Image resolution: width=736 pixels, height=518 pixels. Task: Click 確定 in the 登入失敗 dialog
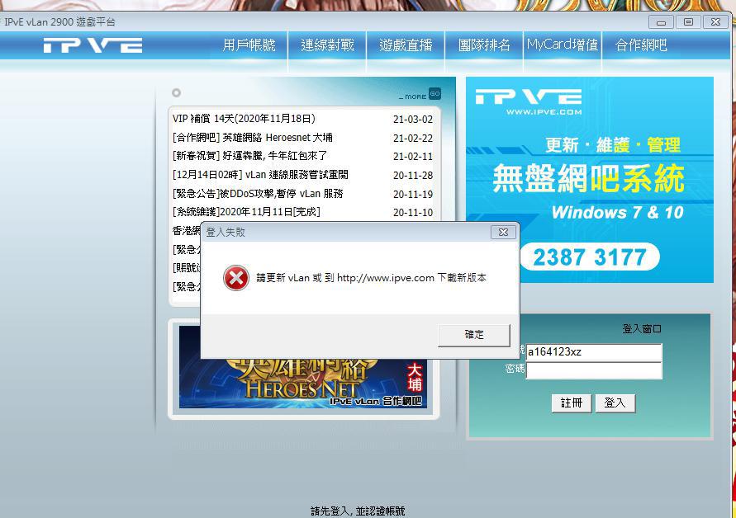point(473,335)
